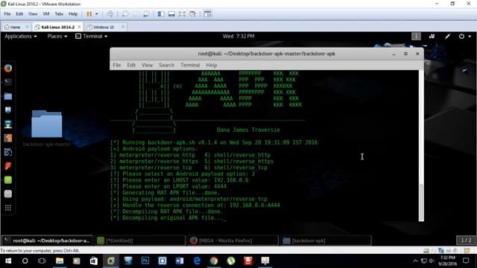The height and width of the screenshot is (268, 477).
Task: Expand Terminal app menu in top bar
Action: 91,36
